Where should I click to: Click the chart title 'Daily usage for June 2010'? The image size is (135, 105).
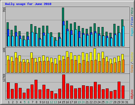coord(28,4)
